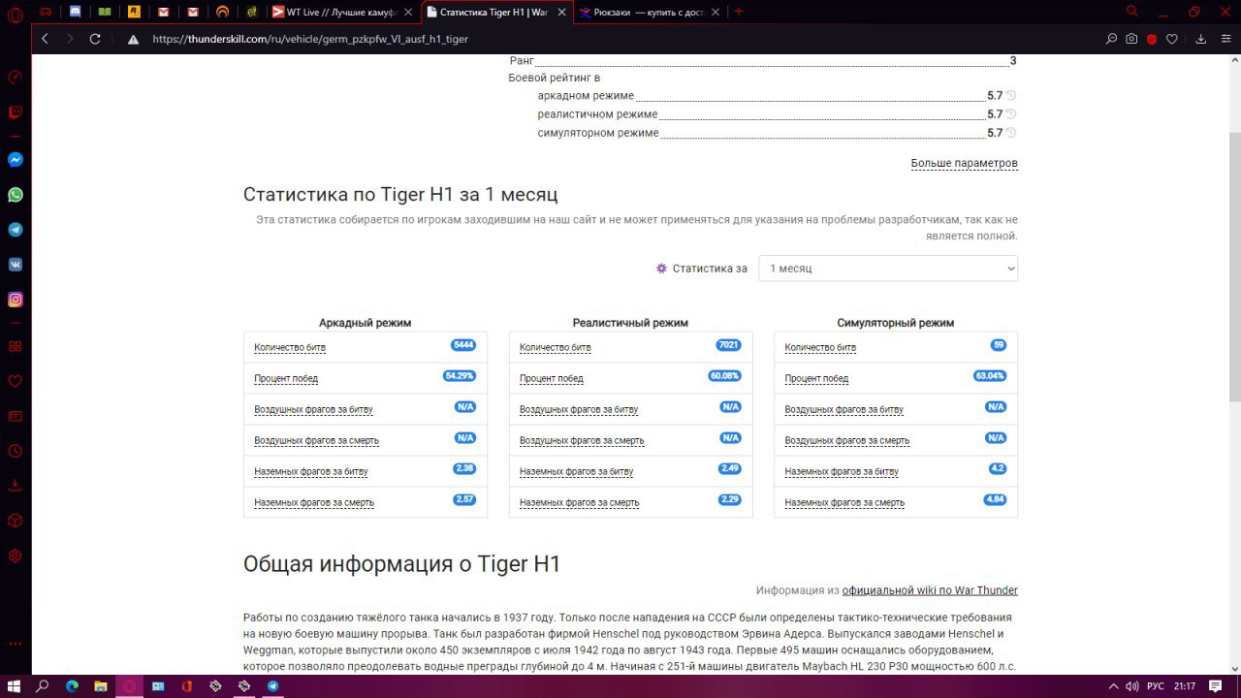Open the History clock icon in sidebar
Viewport: 1241px width, 698px height.
click(16, 451)
